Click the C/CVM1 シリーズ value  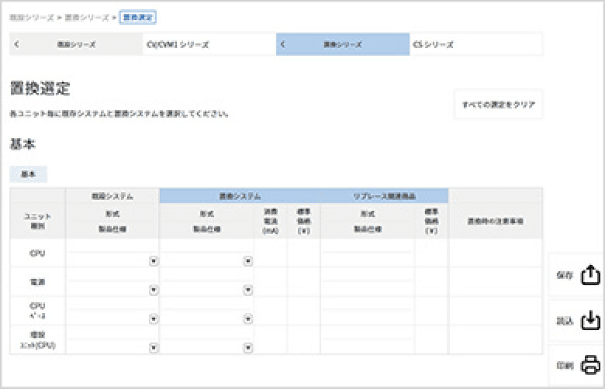(x=178, y=44)
